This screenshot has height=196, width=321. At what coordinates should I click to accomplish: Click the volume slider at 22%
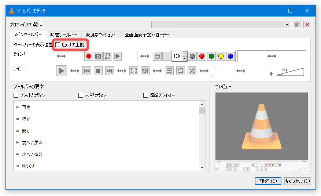[291, 72]
